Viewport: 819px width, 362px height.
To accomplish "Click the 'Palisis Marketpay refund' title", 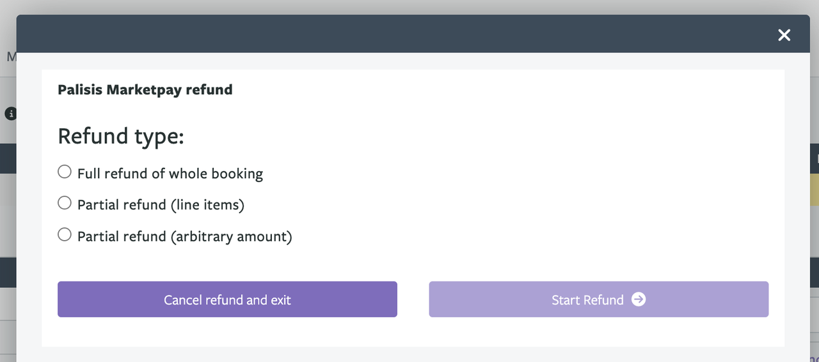I will (x=145, y=89).
